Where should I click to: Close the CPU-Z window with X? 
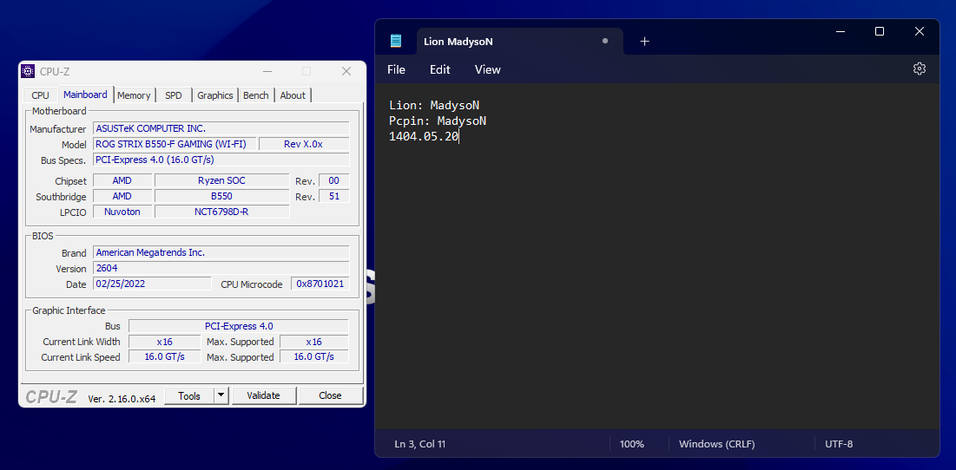346,71
